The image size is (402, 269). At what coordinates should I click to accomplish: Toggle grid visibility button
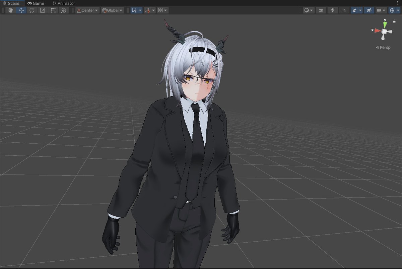(x=134, y=10)
